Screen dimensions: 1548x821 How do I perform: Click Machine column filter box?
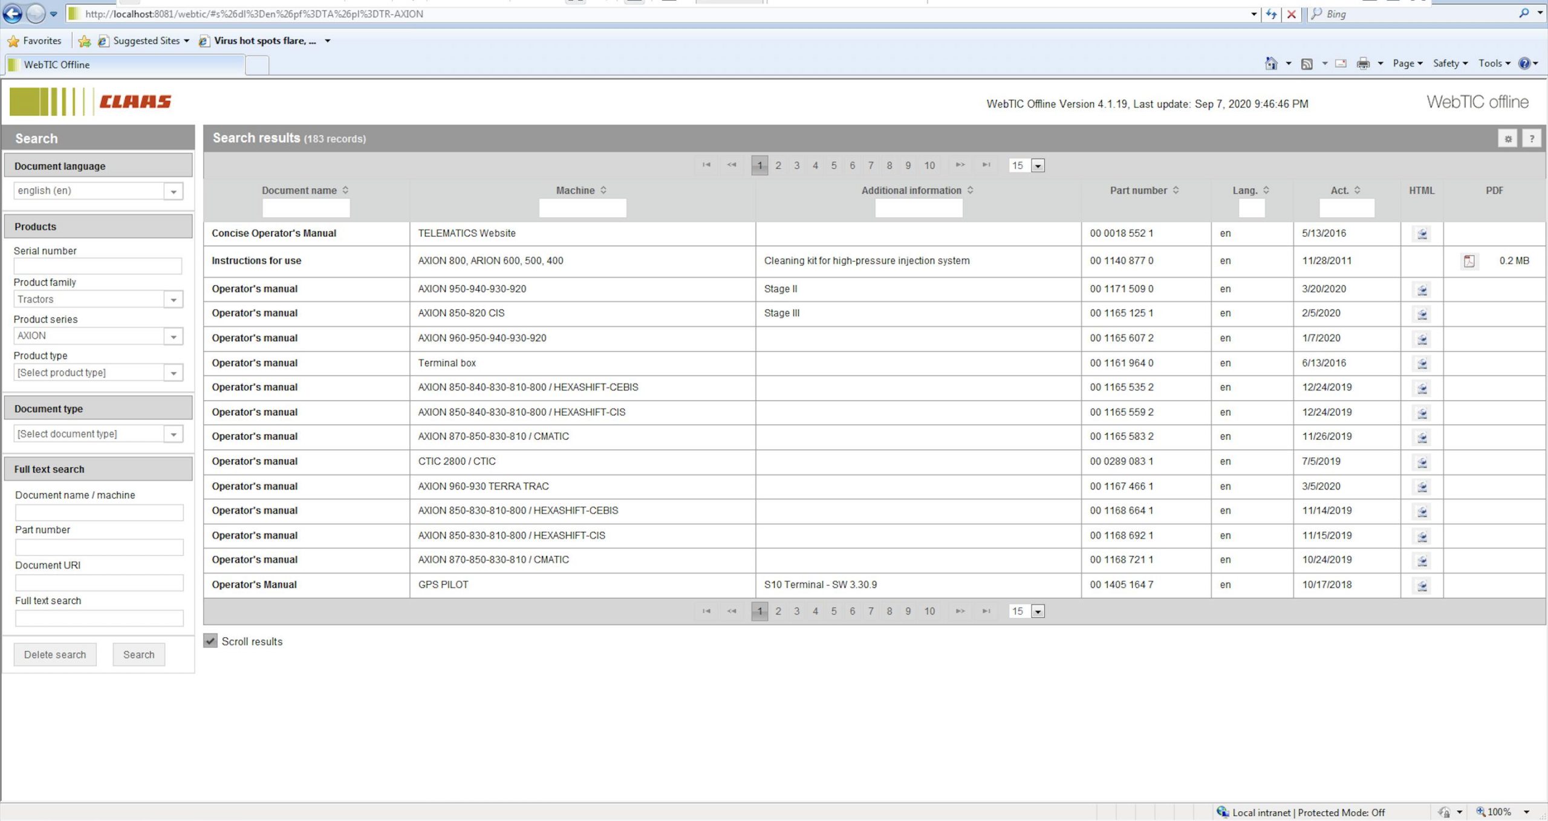coord(582,209)
